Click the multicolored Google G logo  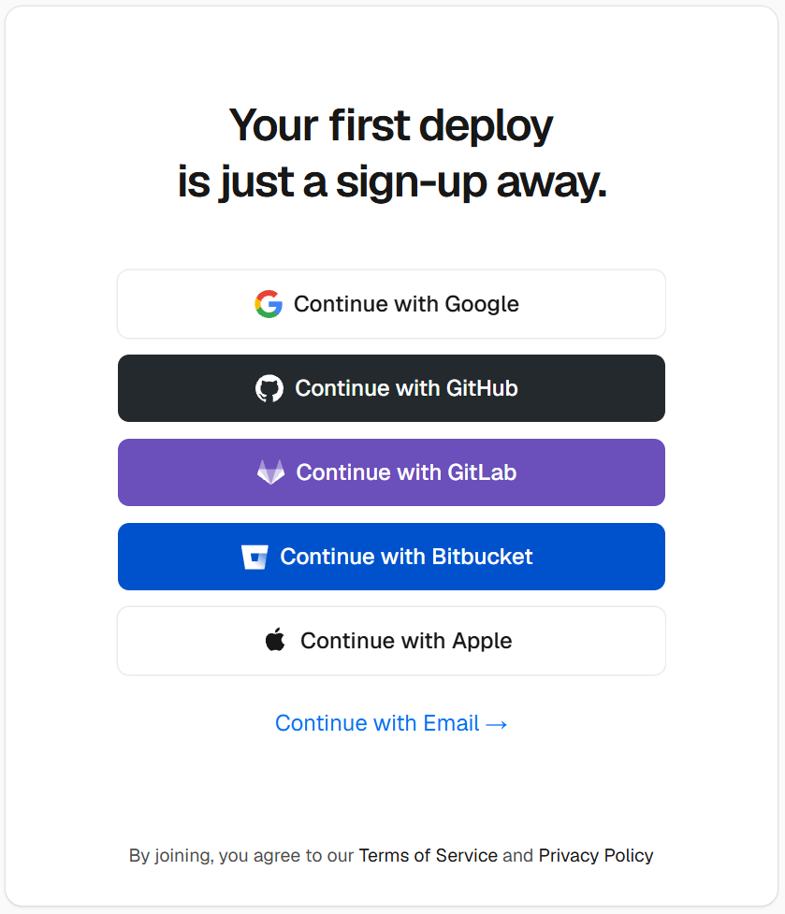point(269,304)
